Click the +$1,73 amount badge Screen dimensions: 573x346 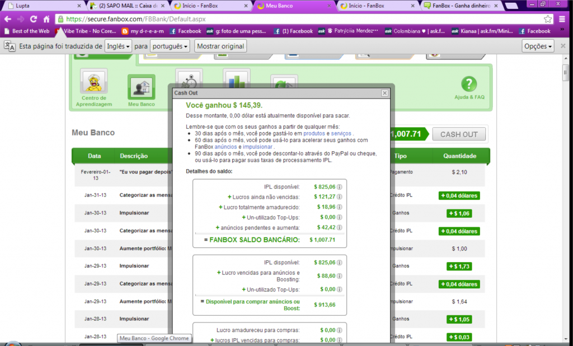(x=459, y=266)
